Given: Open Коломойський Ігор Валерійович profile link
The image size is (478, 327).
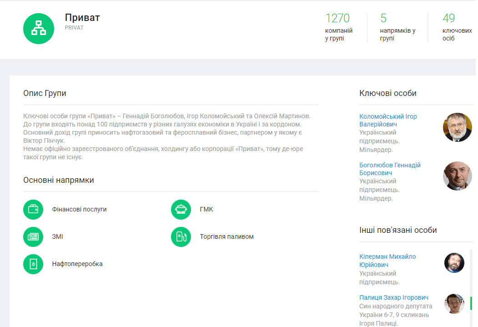Looking at the screenshot, I should tap(387, 121).
